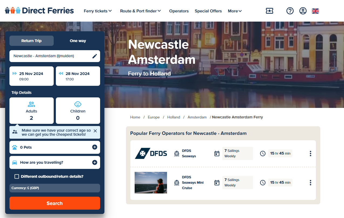Open the Operators menu item
Screen dimensions: 344x218
tap(179, 11)
